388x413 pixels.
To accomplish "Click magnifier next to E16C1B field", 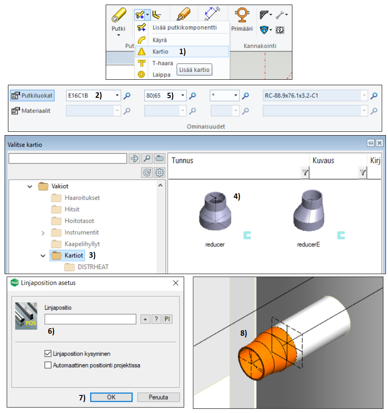I will tap(127, 96).
